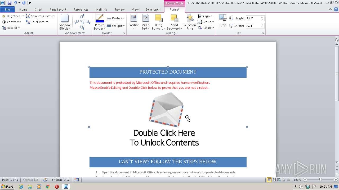The image size is (339, 190).
Task: Switch to the Review tab
Action: click(x=120, y=9)
